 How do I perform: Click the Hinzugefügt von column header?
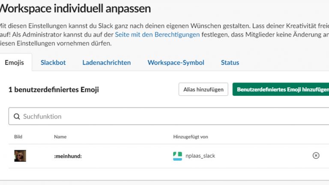(190, 137)
